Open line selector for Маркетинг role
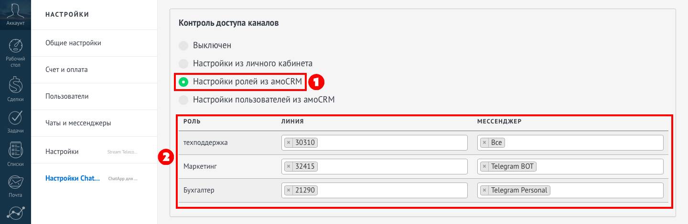This screenshot has width=688, height=224. click(x=392, y=166)
